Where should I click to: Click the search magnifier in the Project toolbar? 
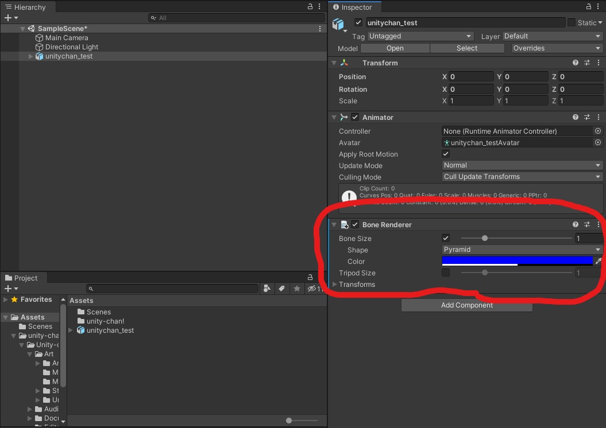click(91, 289)
